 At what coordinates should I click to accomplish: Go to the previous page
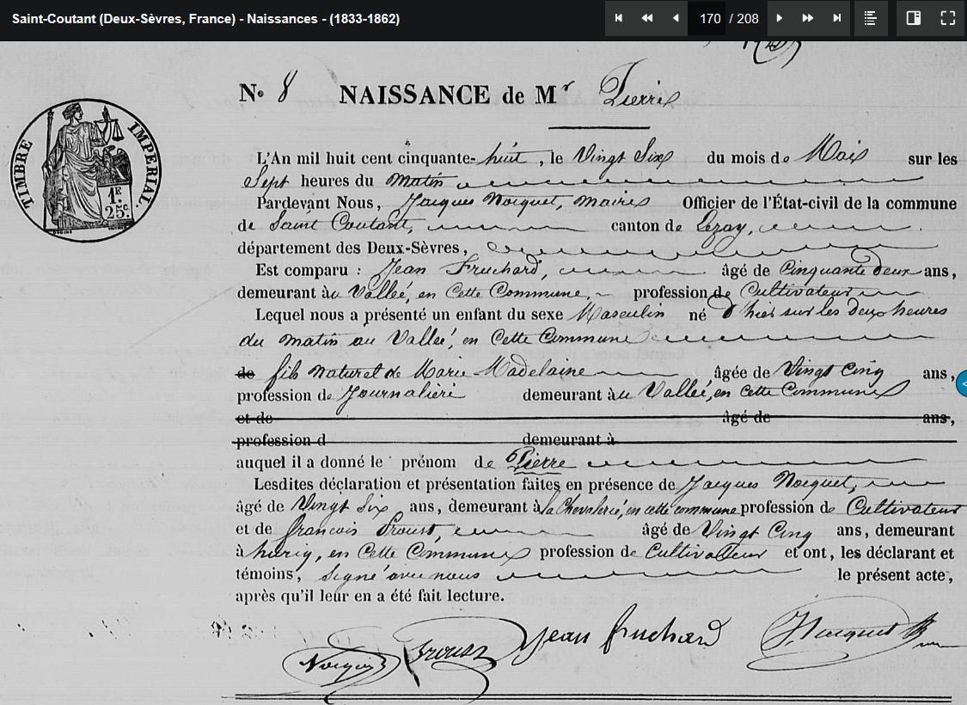(676, 18)
